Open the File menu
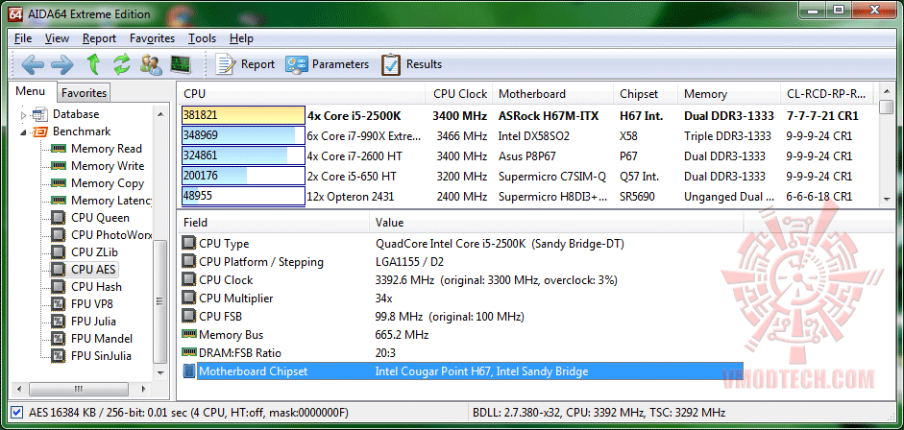 click(23, 38)
